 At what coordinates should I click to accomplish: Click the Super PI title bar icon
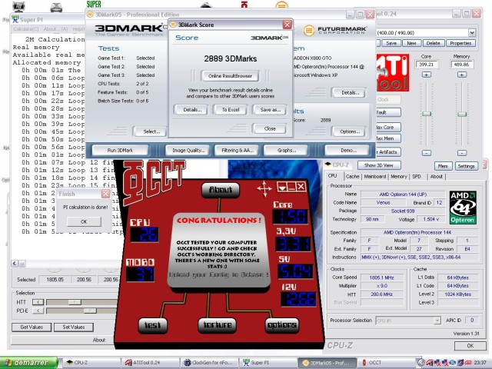(15, 19)
